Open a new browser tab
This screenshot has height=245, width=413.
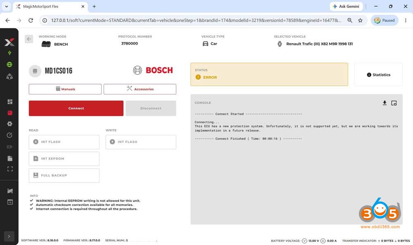[94, 7]
